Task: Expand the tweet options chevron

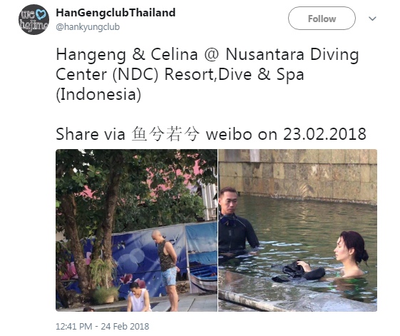Action: (372, 19)
